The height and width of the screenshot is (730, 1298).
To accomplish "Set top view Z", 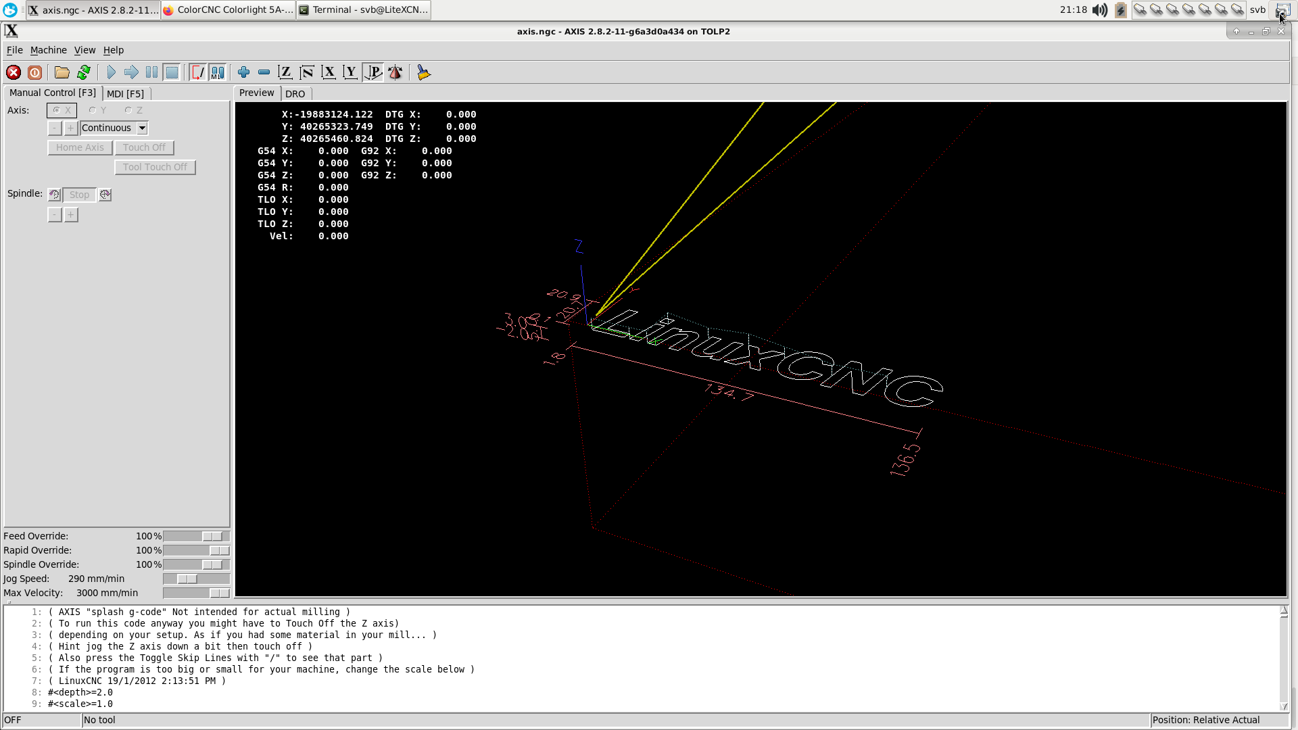I will point(285,72).
